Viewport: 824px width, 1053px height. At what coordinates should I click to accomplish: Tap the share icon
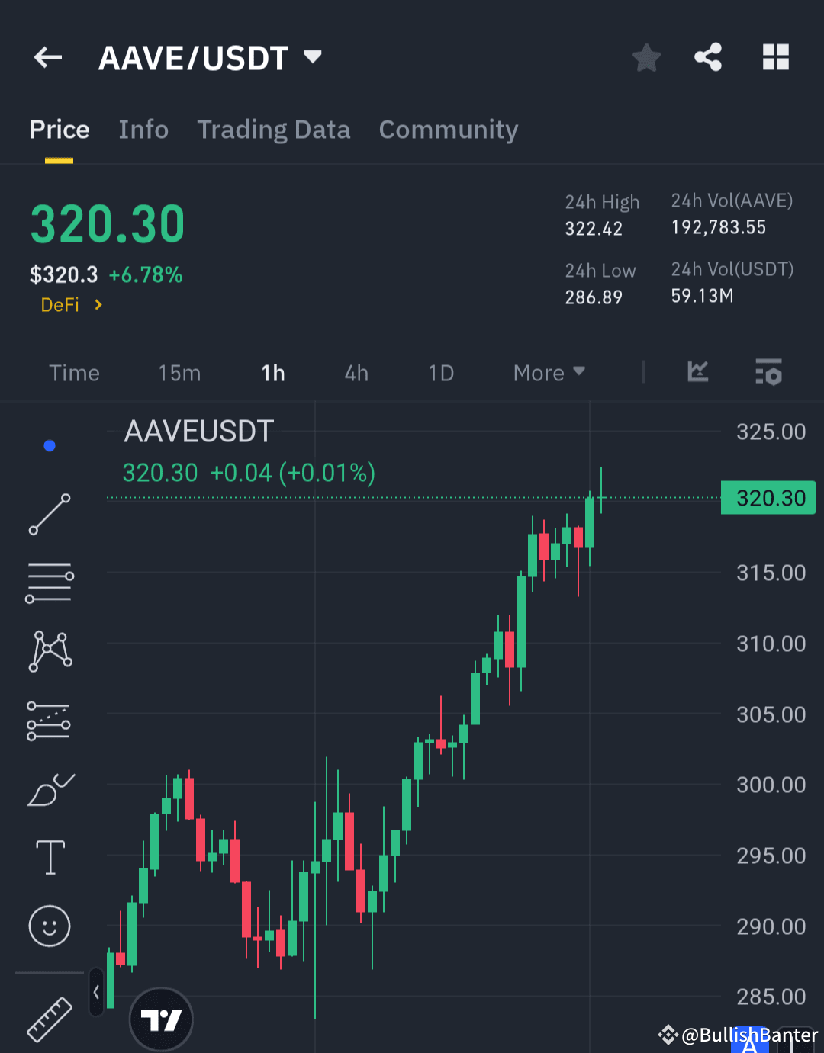click(x=707, y=56)
